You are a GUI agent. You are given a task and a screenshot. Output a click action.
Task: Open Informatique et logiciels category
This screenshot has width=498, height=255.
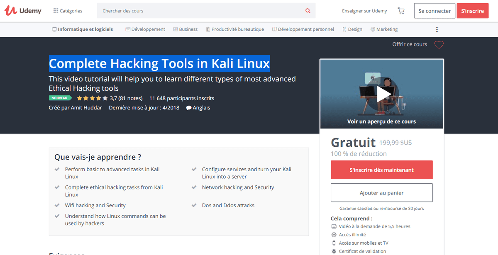[x=82, y=29]
